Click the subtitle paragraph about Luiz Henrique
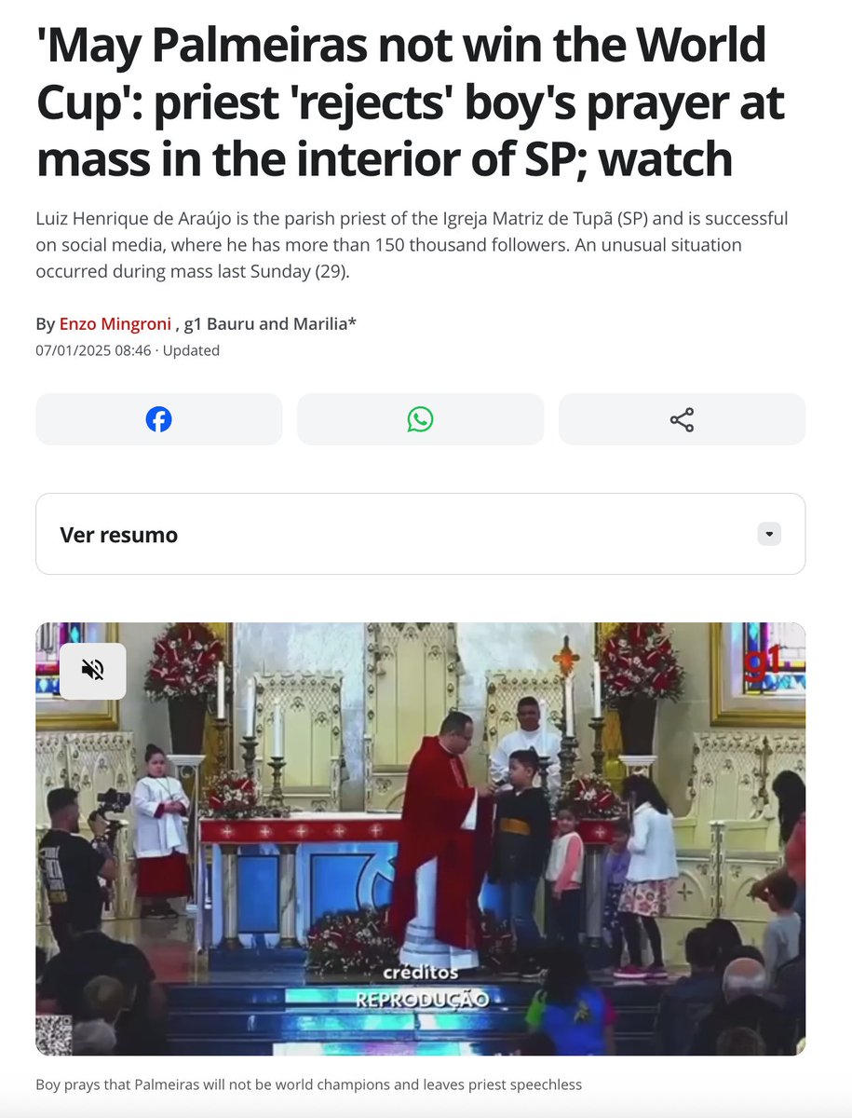The image size is (852, 1118). [x=412, y=245]
